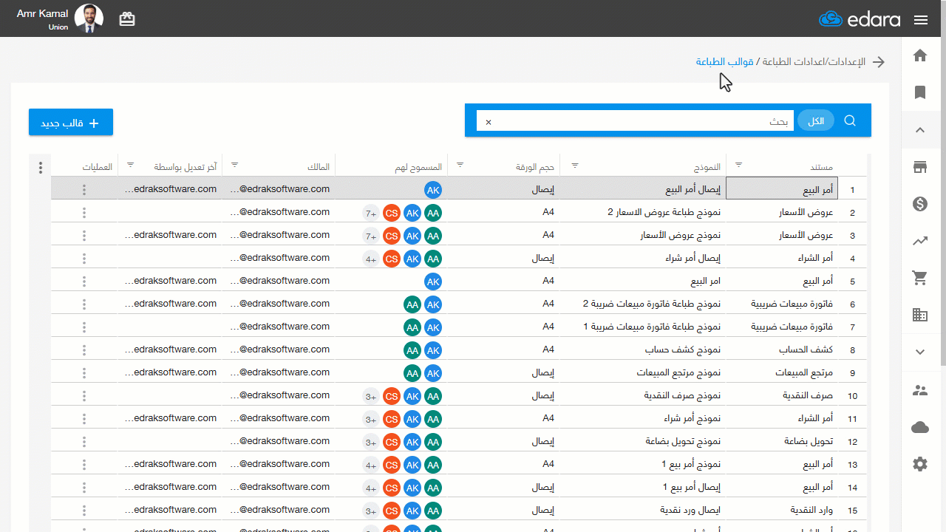The image size is (946, 532).
Task: Clear the search box with the × icon
Action: 489,122
